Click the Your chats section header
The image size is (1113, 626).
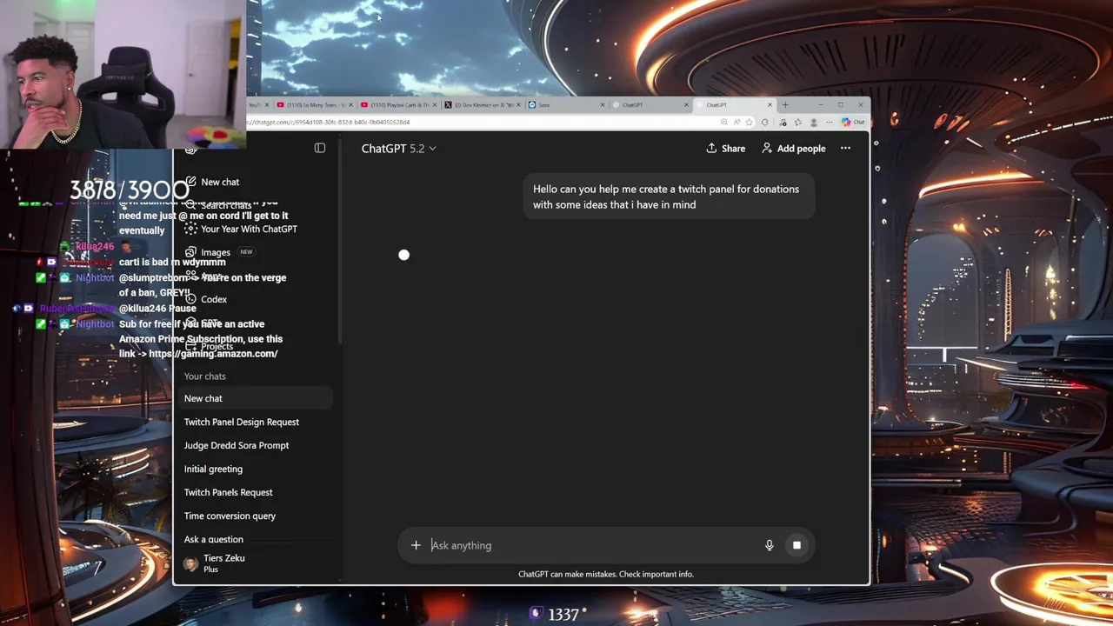(204, 376)
